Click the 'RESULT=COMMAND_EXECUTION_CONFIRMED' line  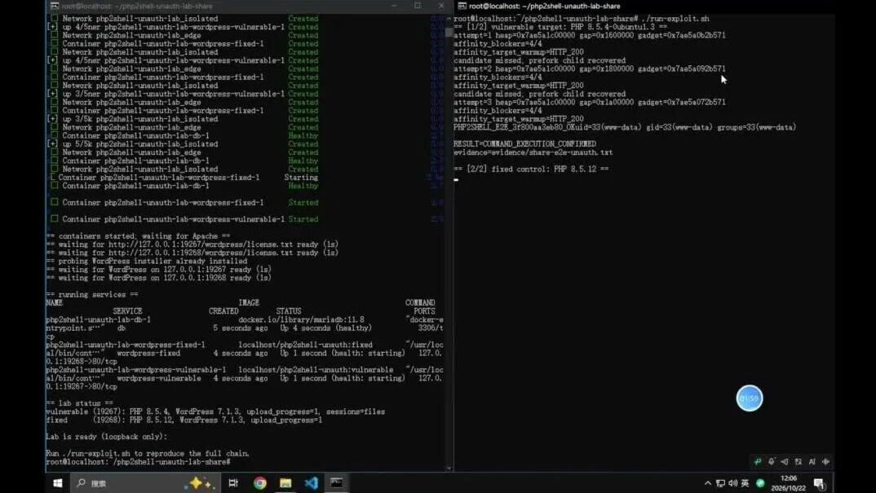[524, 144]
